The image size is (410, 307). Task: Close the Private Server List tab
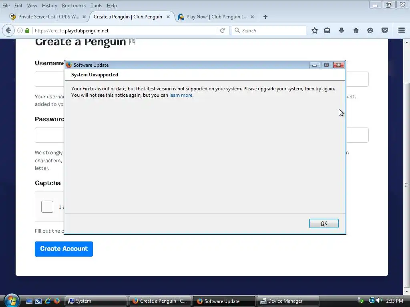(x=84, y=17)
